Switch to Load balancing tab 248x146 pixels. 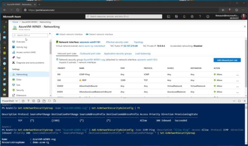pos(143,54)
